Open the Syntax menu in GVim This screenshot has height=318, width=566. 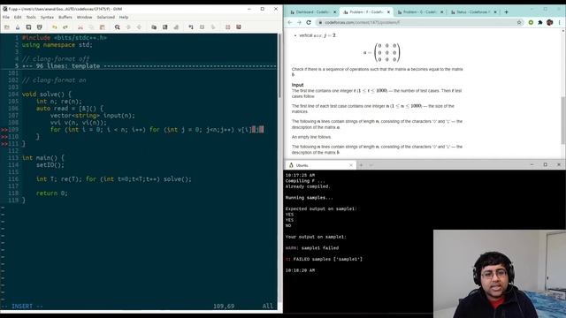(x=47, y=18)
